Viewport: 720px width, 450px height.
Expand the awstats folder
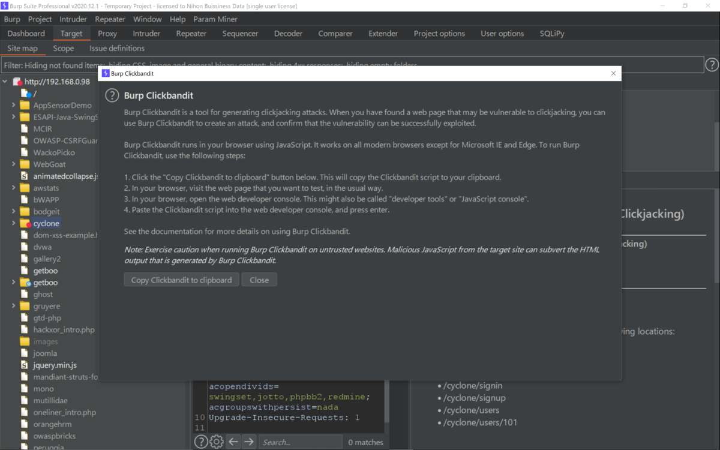[14, 188]
